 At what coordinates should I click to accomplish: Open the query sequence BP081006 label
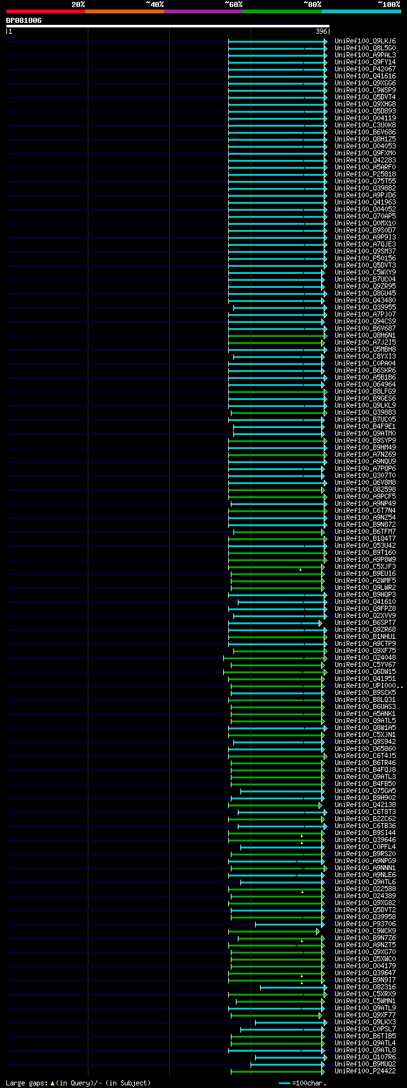click(x=24, y=20)
